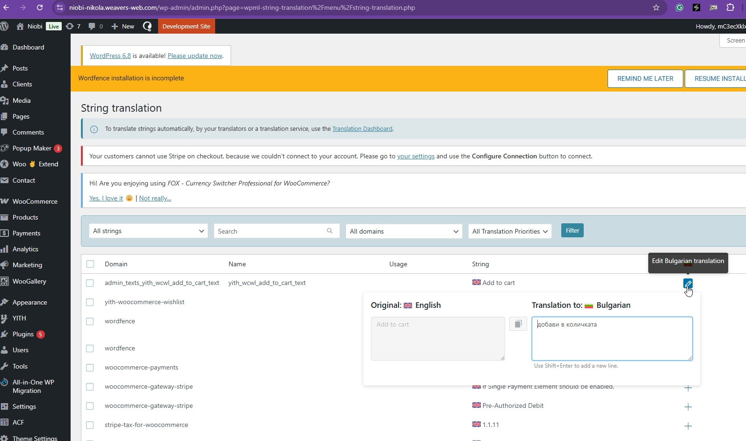Screen dimensions: 746x441
Task: Check the woocommerce-payments row checkbox
Action: (x=90, y=368)
